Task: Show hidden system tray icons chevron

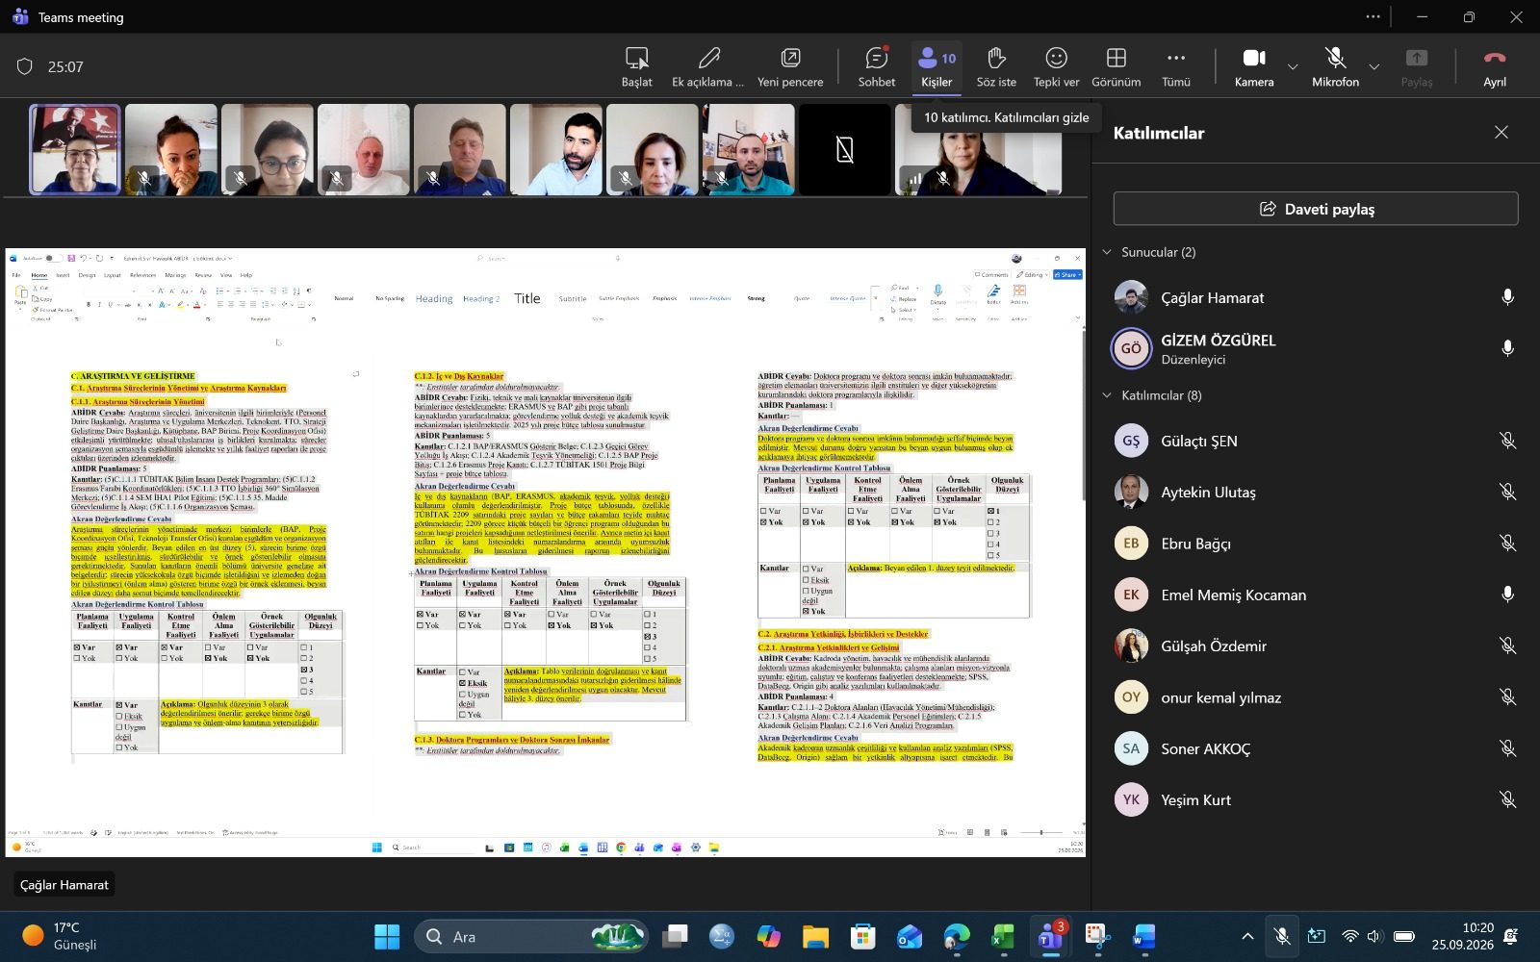Action: 1247,936
